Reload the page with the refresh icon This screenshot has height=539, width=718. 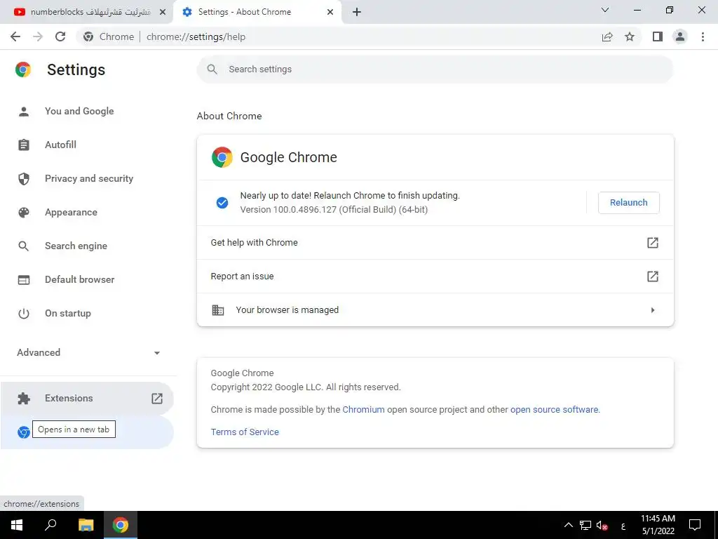tap(60, 36)
